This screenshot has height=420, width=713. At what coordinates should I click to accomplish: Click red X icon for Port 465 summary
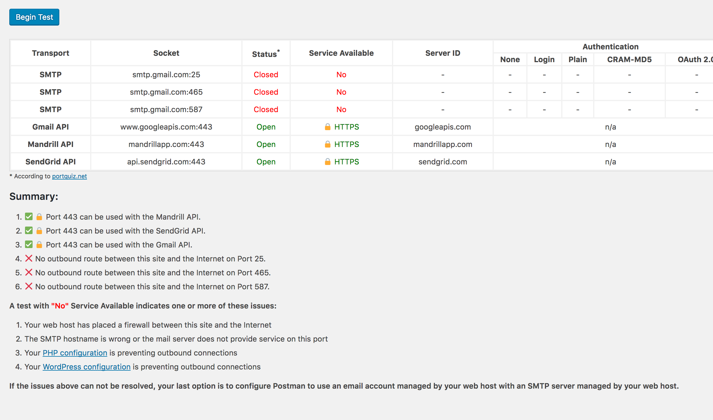pos(29,272)
